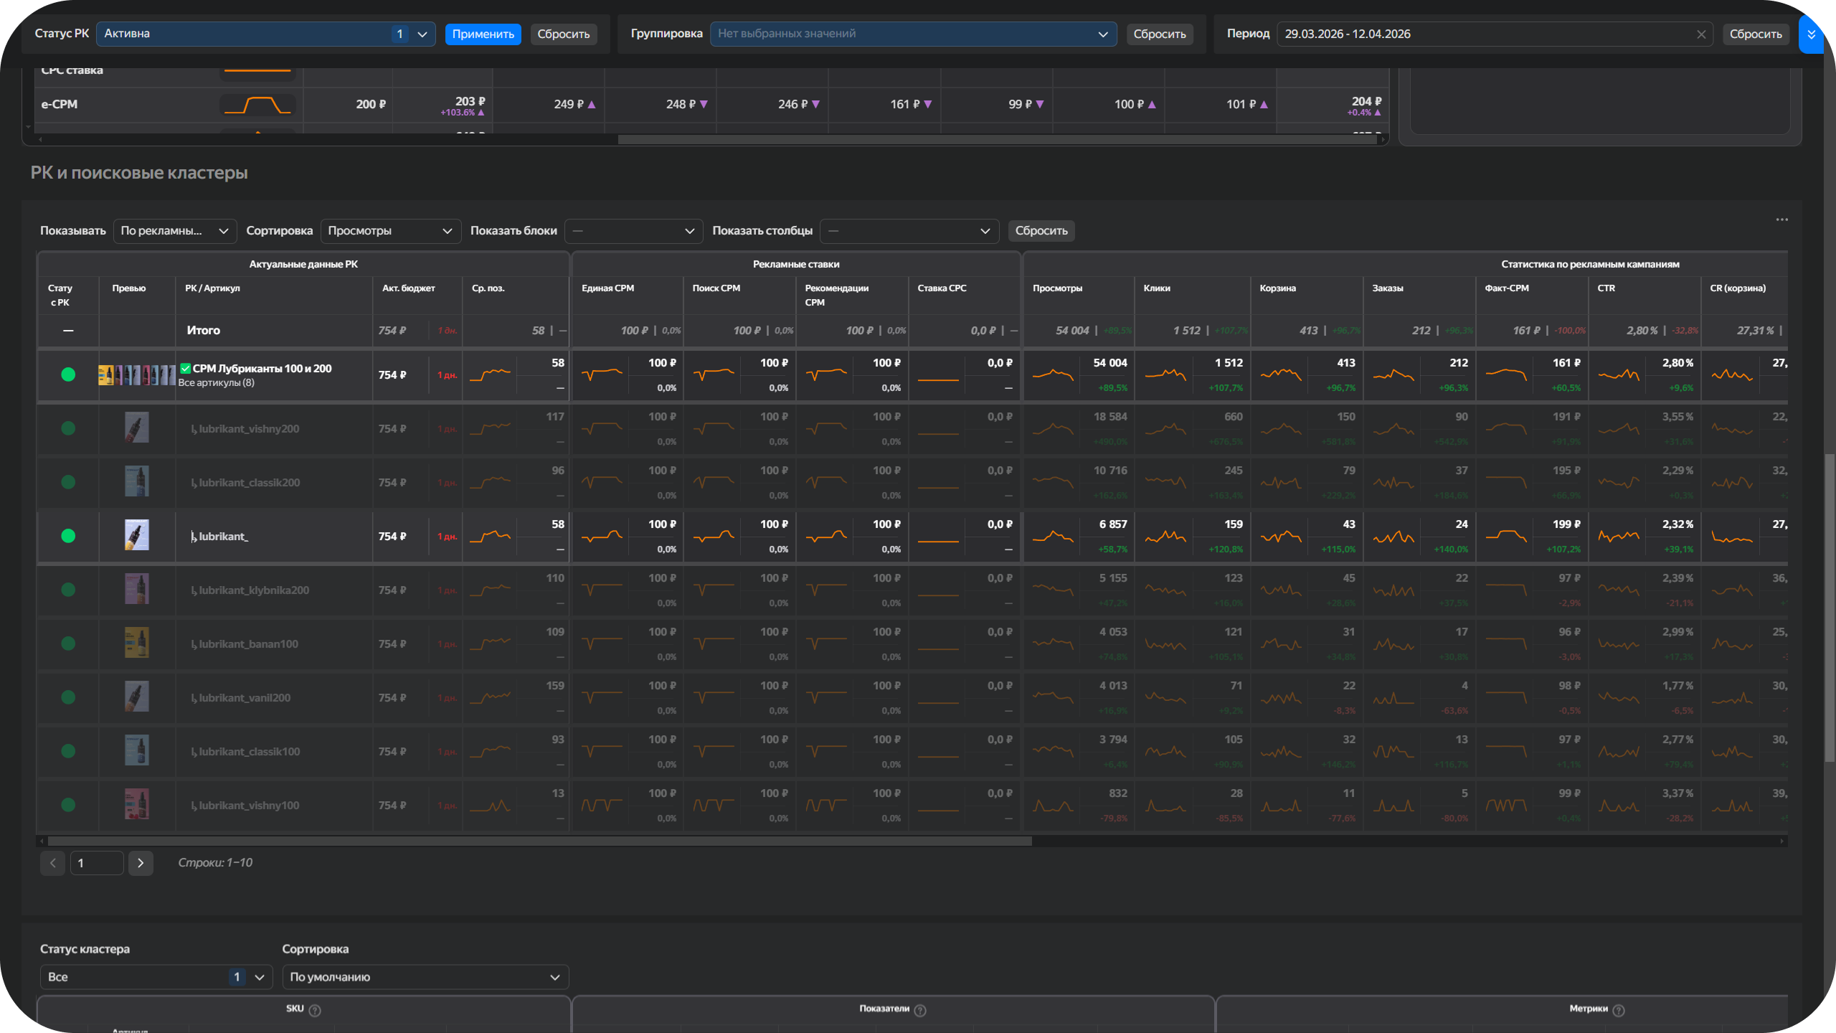
Task: Toggle status indicator of the CPM Лубриканты campaign
Action: (68, 374)
